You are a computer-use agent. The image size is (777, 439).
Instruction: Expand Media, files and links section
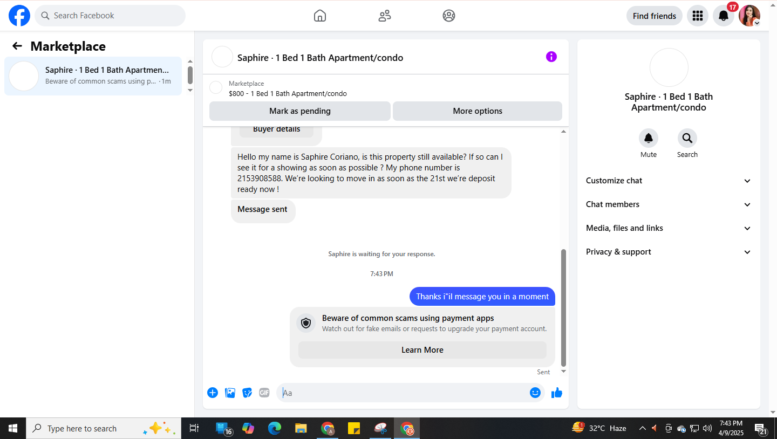(x=669, y=228)
